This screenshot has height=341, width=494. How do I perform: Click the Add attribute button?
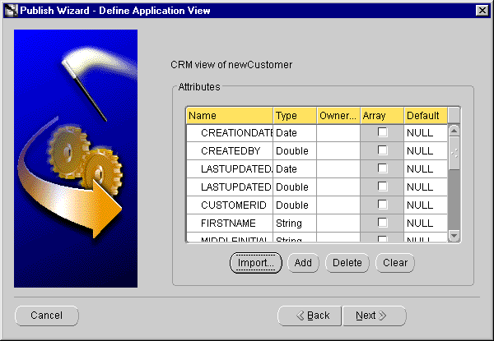[303, 263]
